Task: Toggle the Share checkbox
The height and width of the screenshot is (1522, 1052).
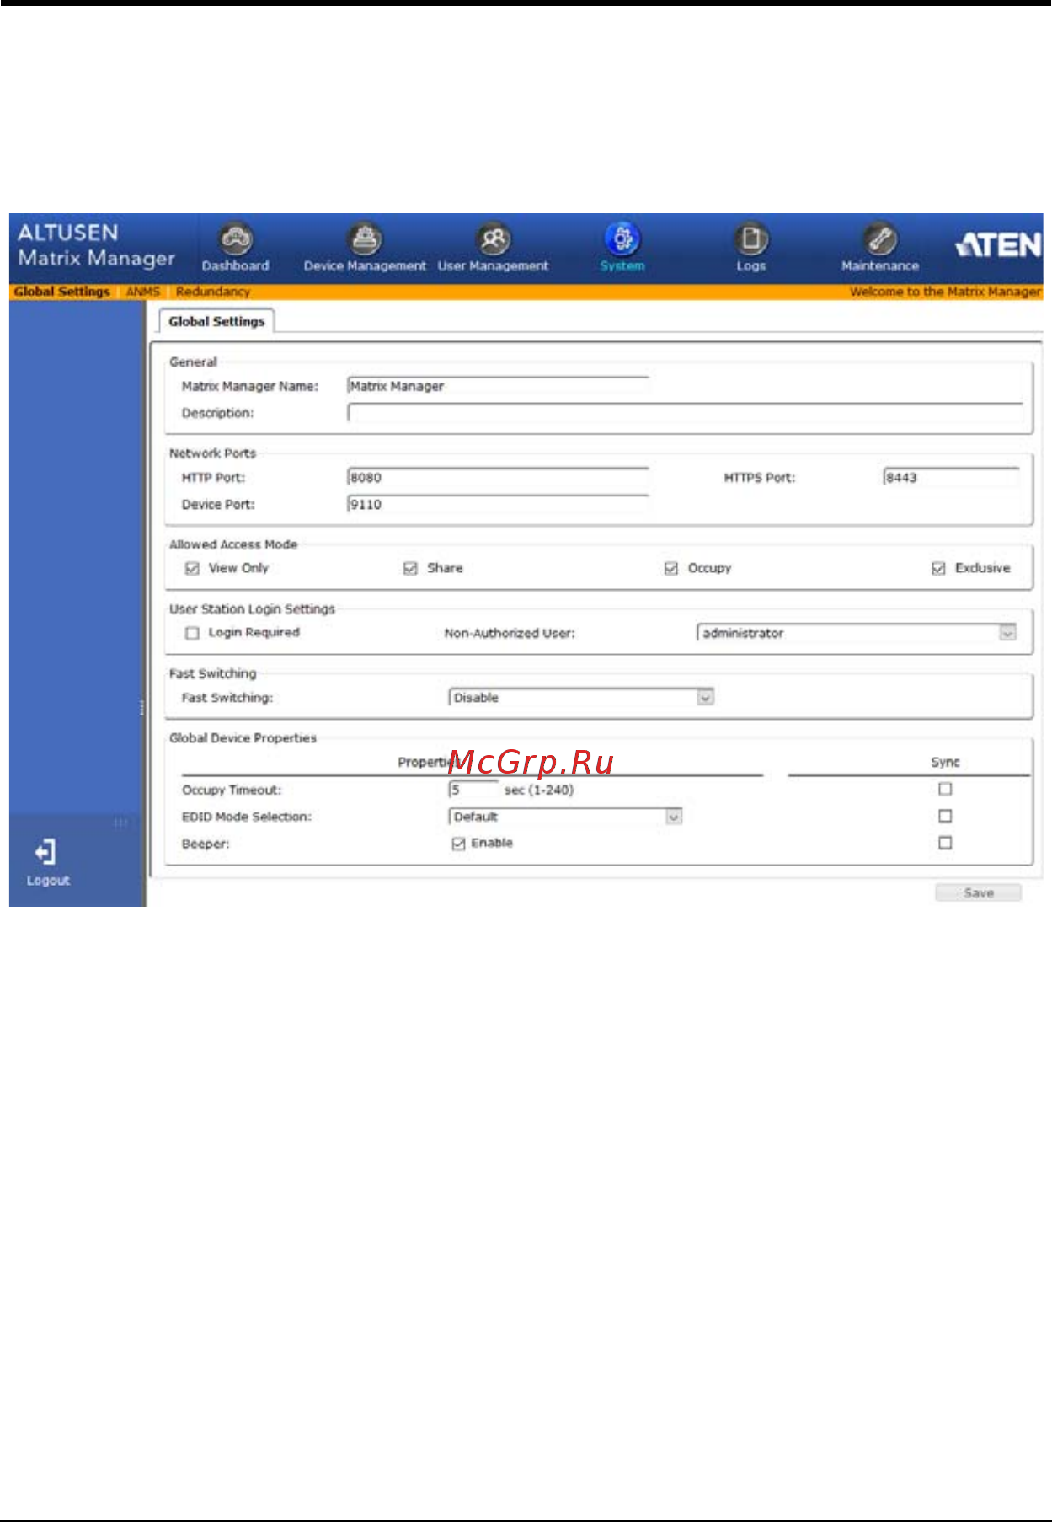Action: [410, 569]
